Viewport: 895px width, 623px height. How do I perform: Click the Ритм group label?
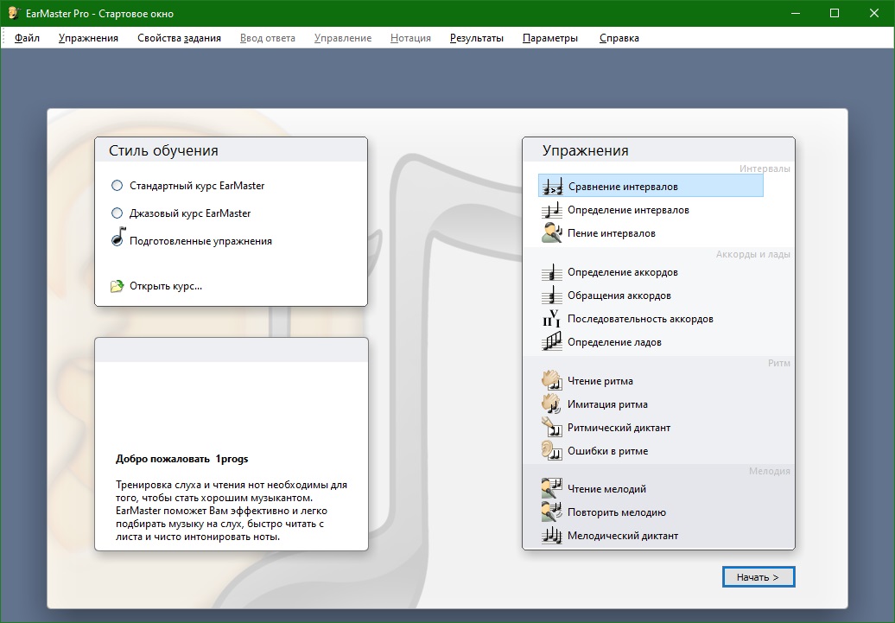[779, 363]
